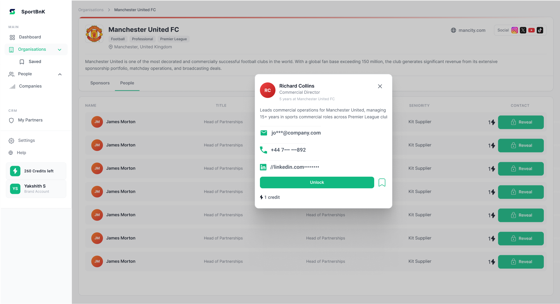
Task: Expand the People sidebar section
Action: [60, 74]
